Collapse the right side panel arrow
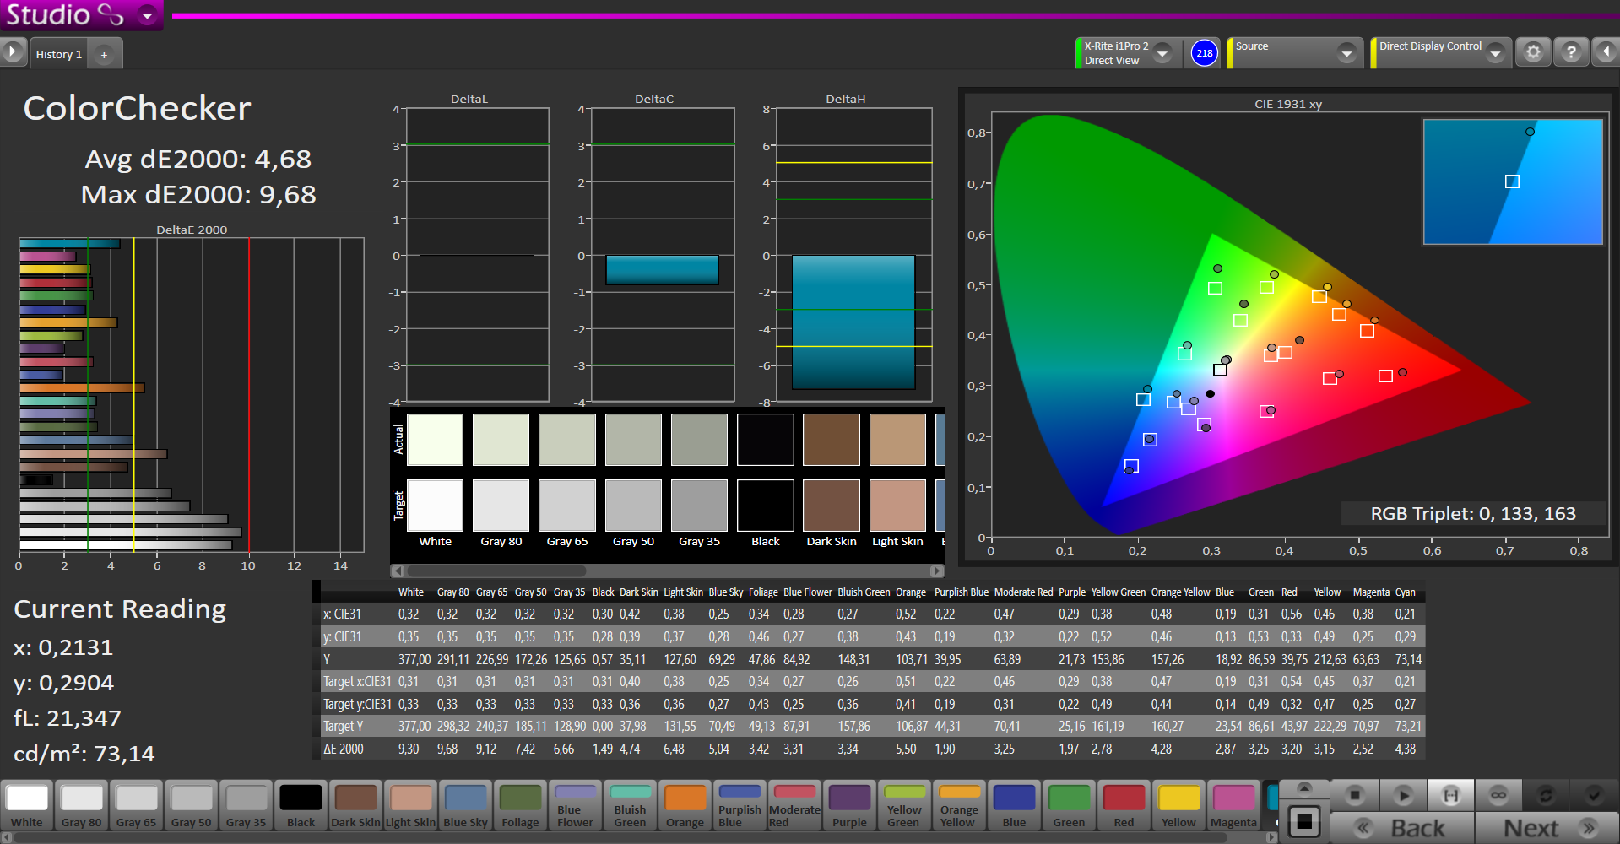 pyautogui.click(x=1606, y=53)
